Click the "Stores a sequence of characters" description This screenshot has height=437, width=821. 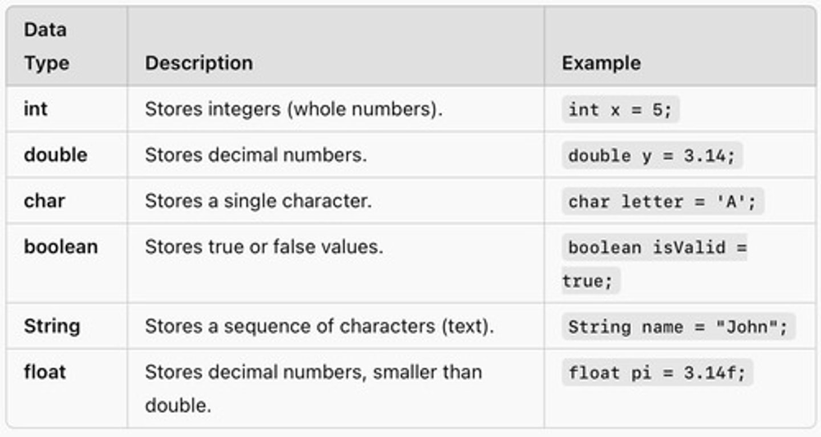coord(319,326)
